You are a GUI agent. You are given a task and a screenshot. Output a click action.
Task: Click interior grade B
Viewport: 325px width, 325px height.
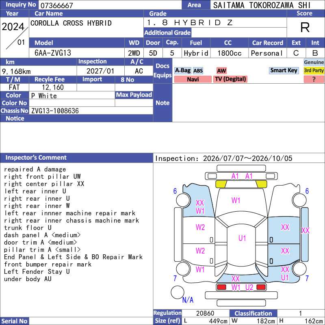(315, 53)
